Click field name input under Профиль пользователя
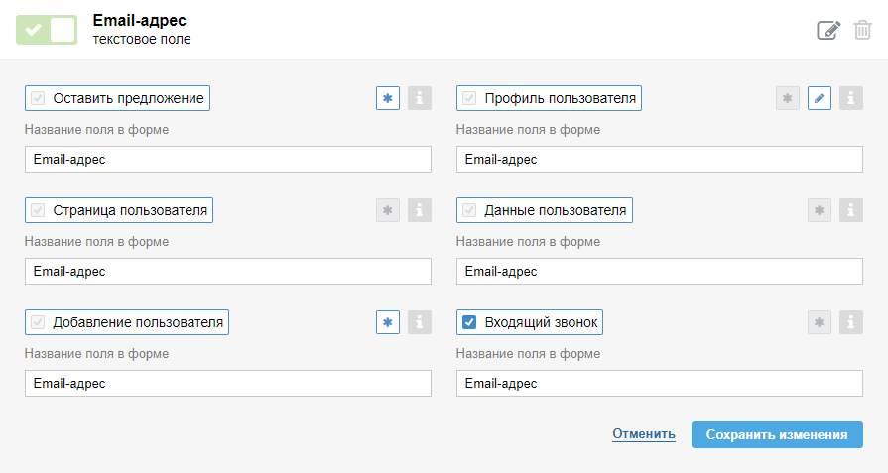 (x=660, y=159)
